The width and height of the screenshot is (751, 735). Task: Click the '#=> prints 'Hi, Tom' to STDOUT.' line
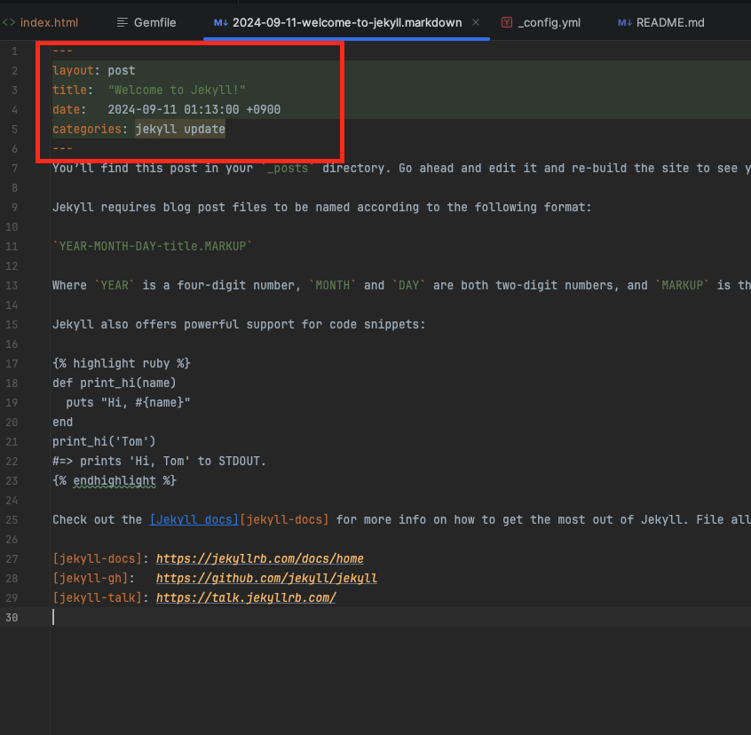[x=159, y=461]
